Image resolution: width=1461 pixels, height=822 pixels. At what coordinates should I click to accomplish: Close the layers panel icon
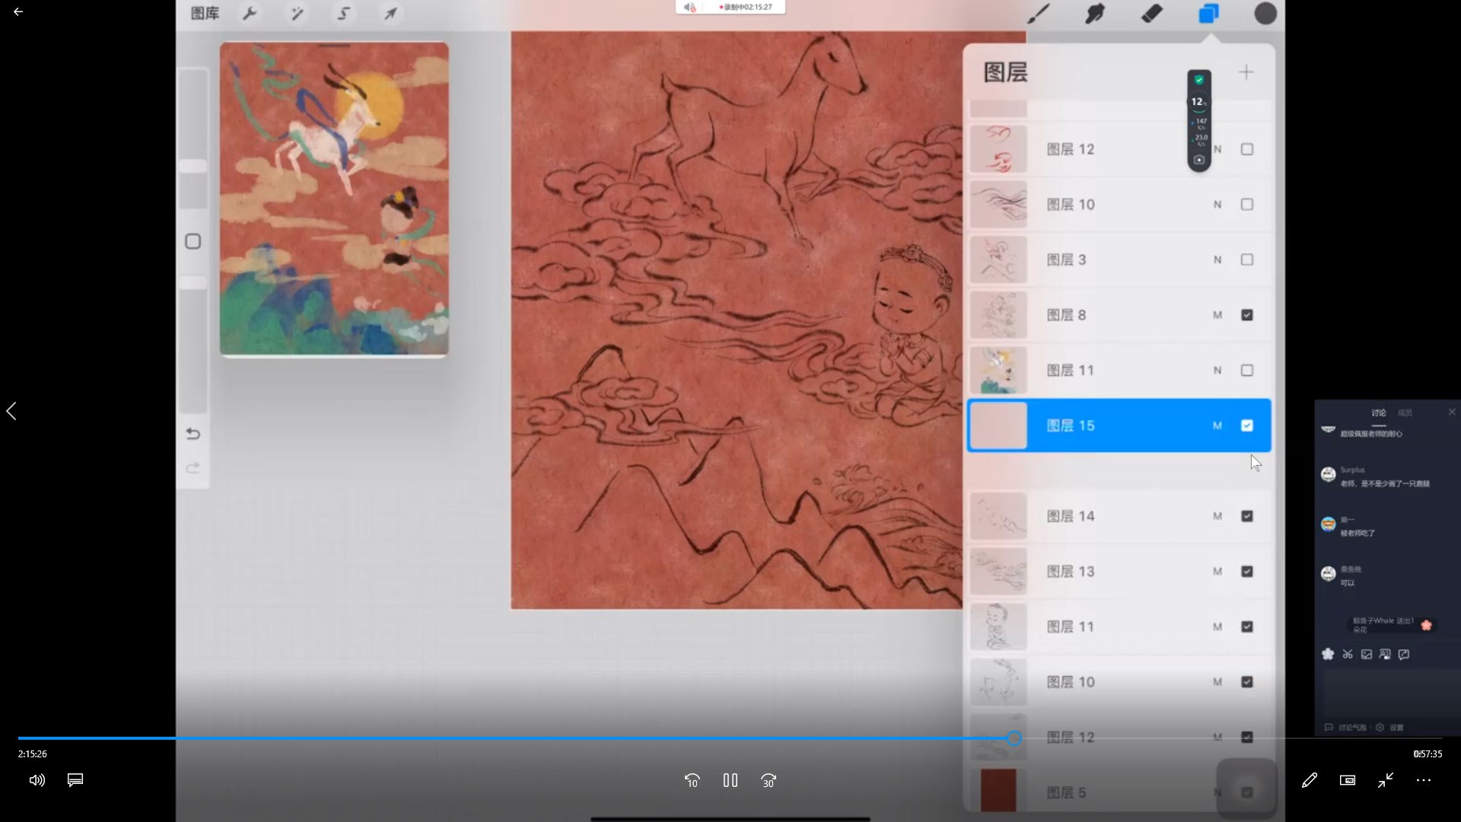coord(1208,14)
